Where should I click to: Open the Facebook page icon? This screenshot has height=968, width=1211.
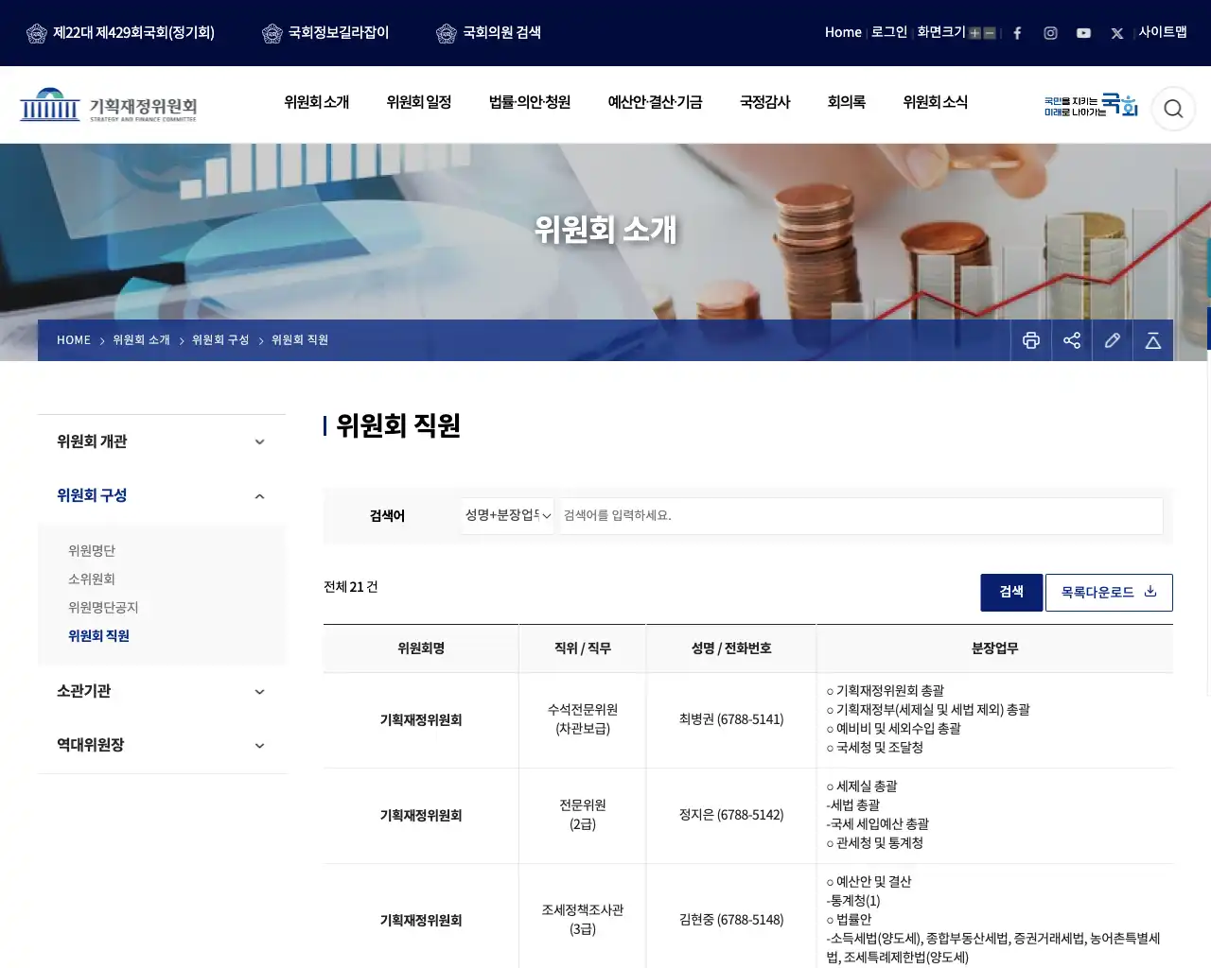(1017, 33)
